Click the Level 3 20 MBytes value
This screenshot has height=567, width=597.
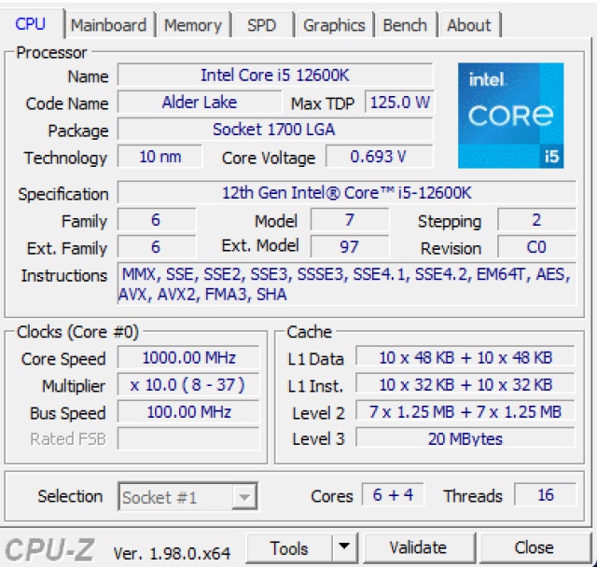(x=465, y=438)
